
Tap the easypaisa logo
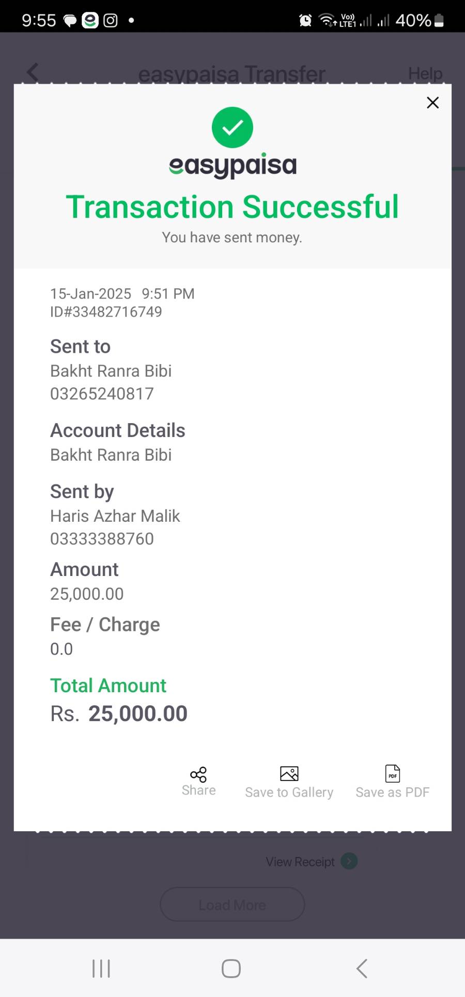233,165
